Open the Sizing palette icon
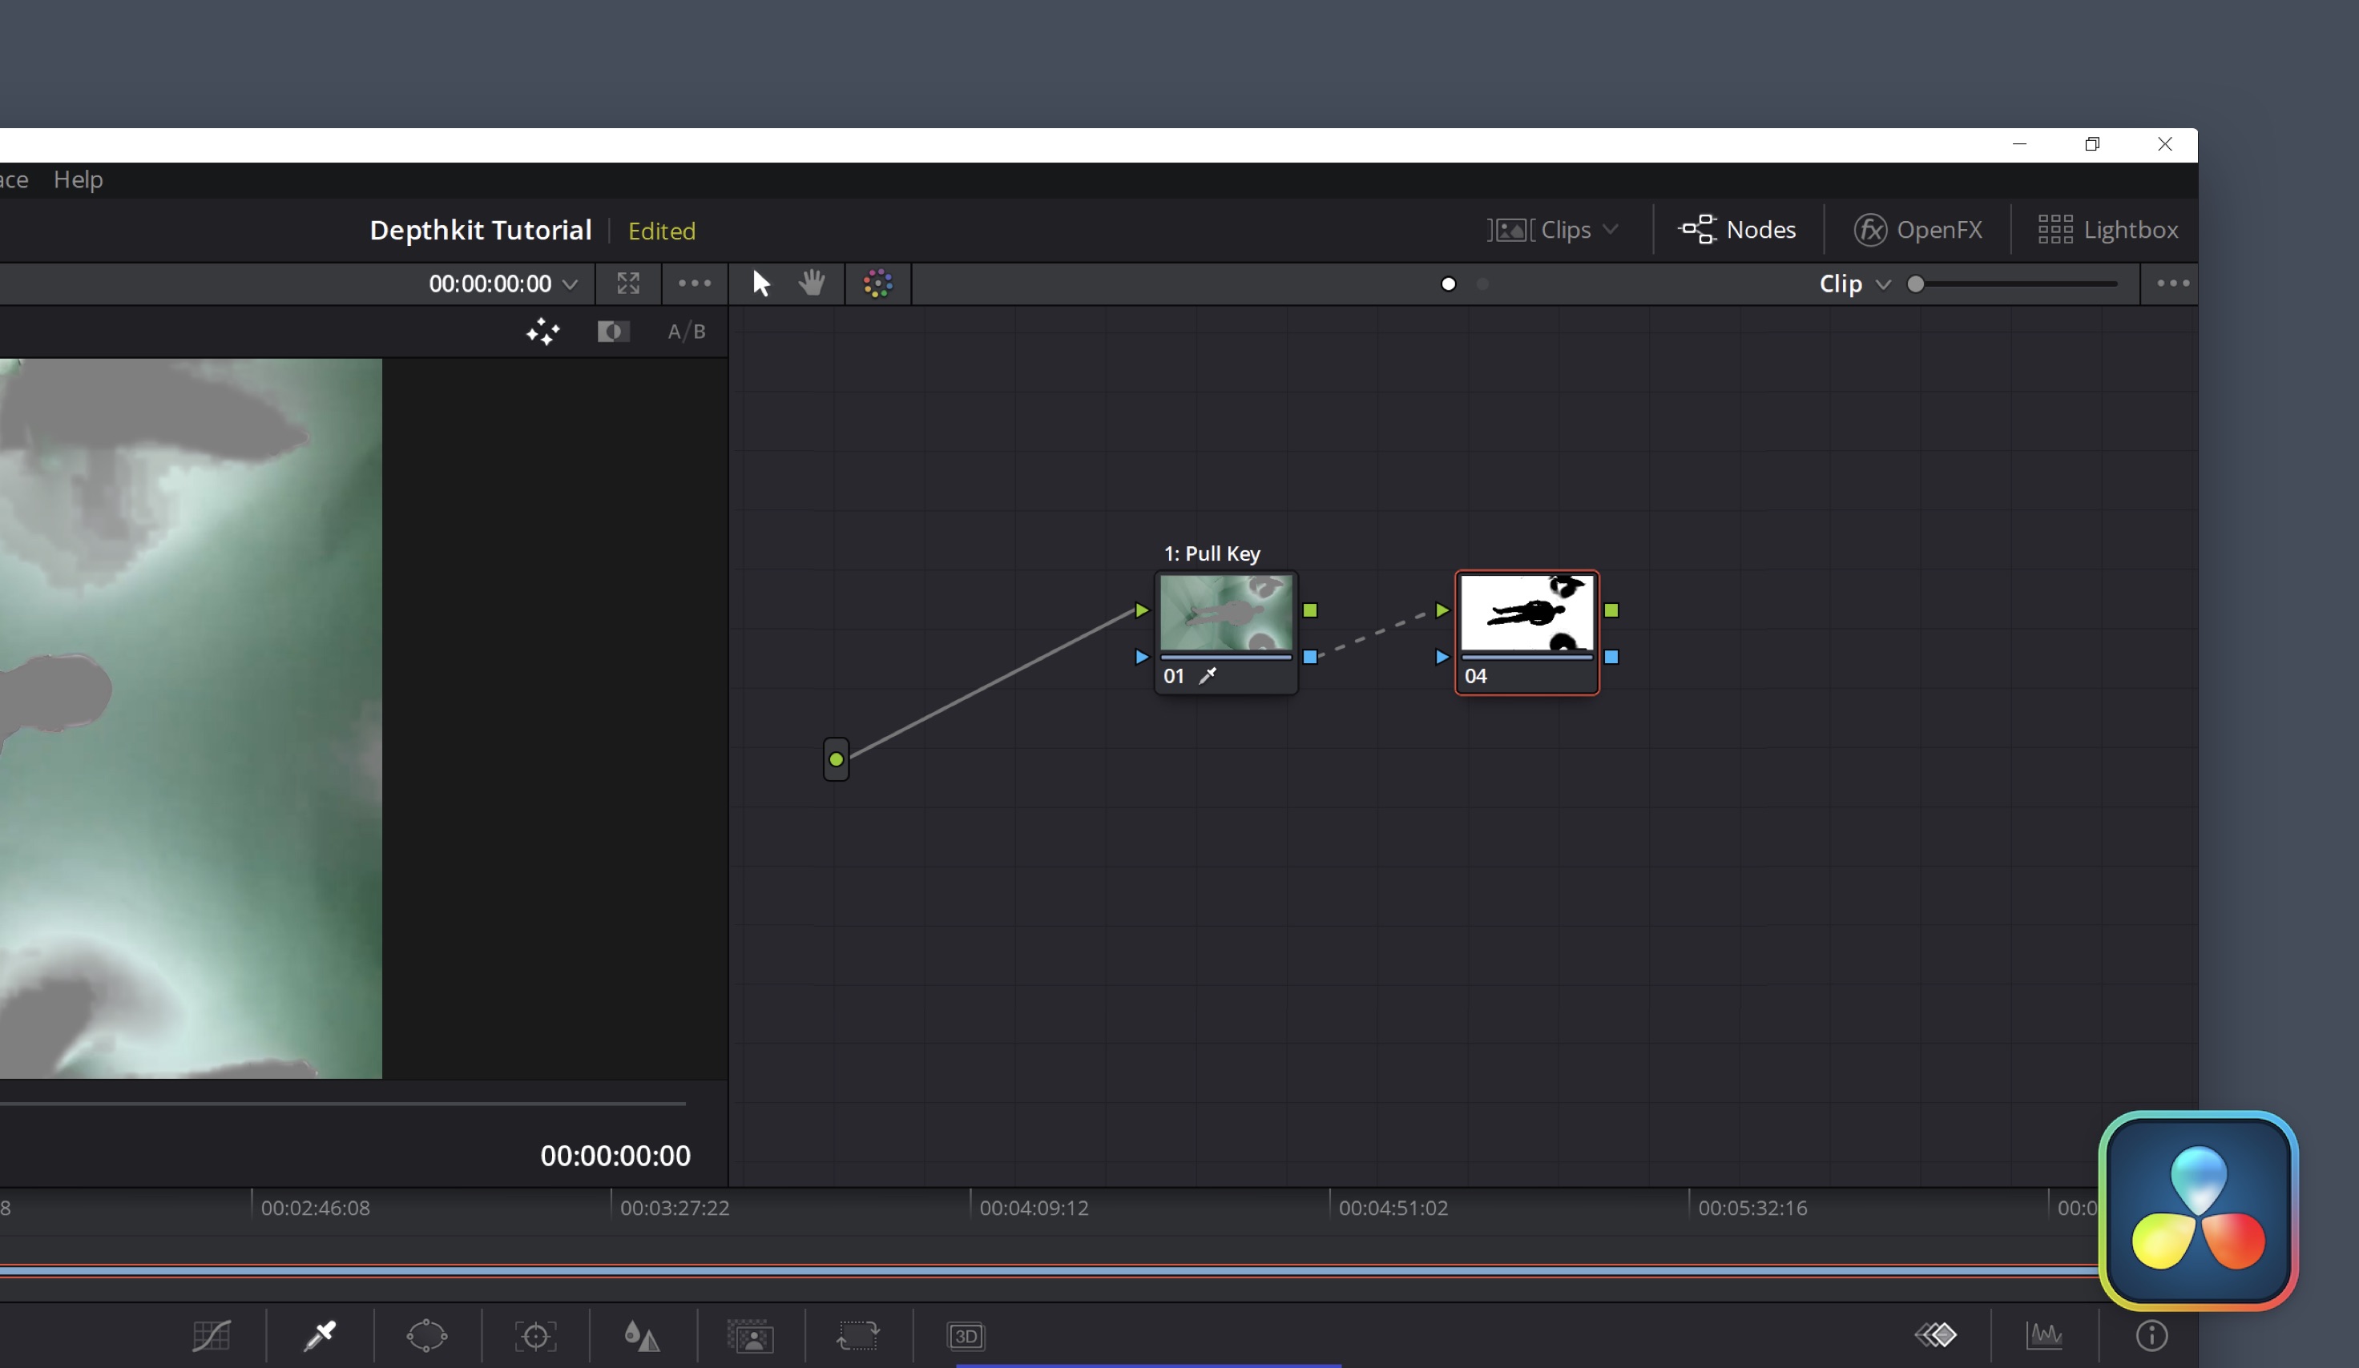The image size is (2359, 1368). (857, 1335)
